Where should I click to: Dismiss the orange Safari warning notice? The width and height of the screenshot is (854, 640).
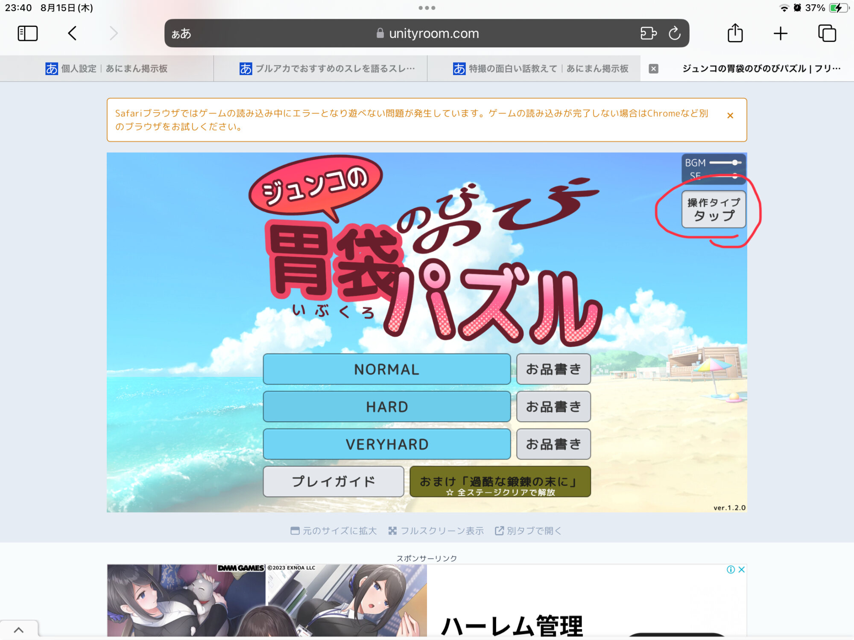coord(730,116)
